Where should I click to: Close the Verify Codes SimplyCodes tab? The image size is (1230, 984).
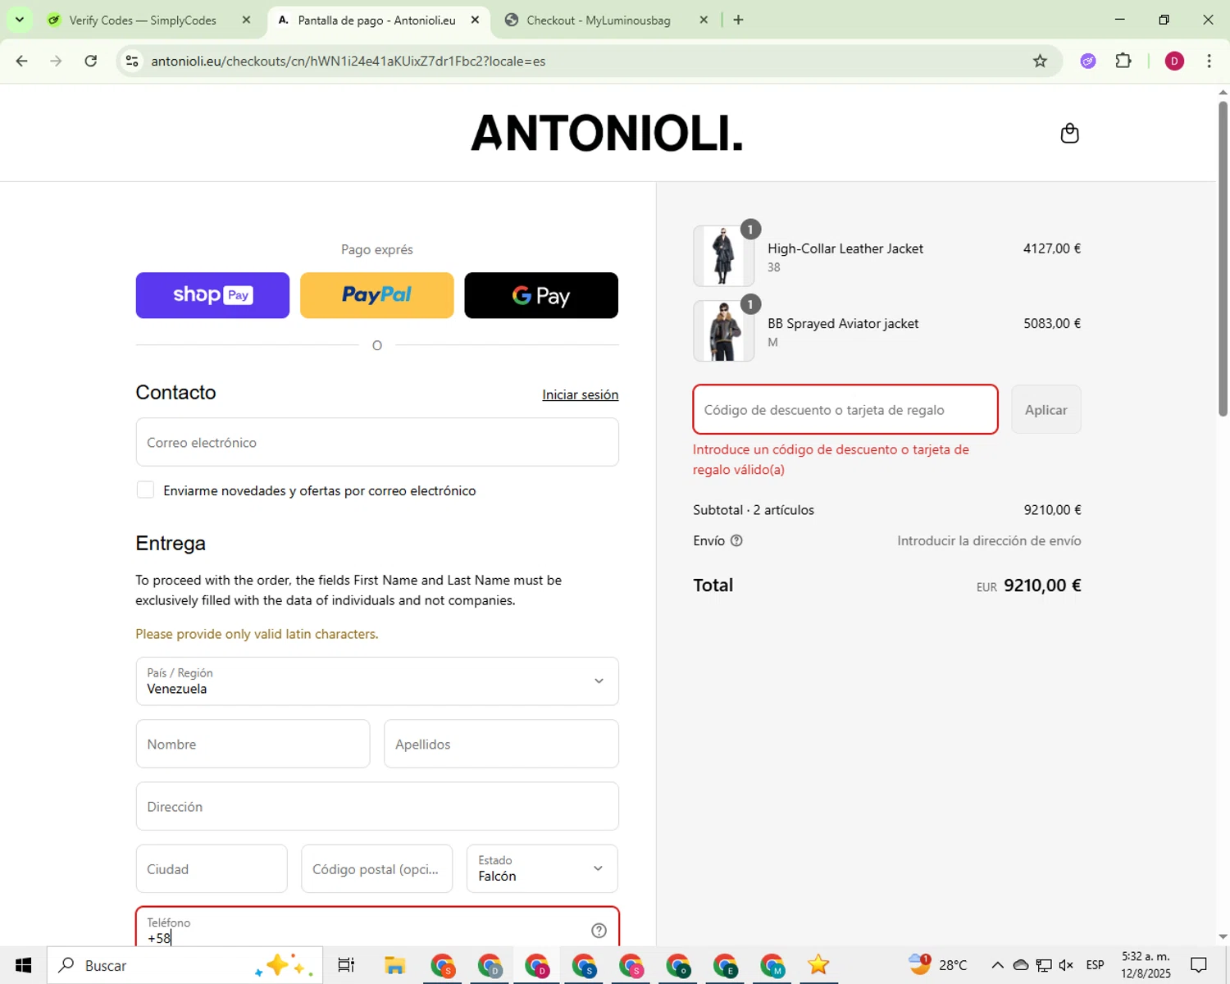tap(246, 20)
